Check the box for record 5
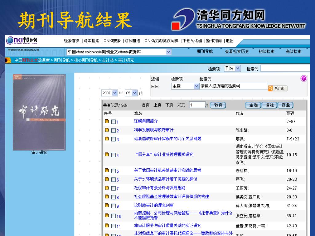The height and width of the screenshot is (236, 315). coord(114,171)
